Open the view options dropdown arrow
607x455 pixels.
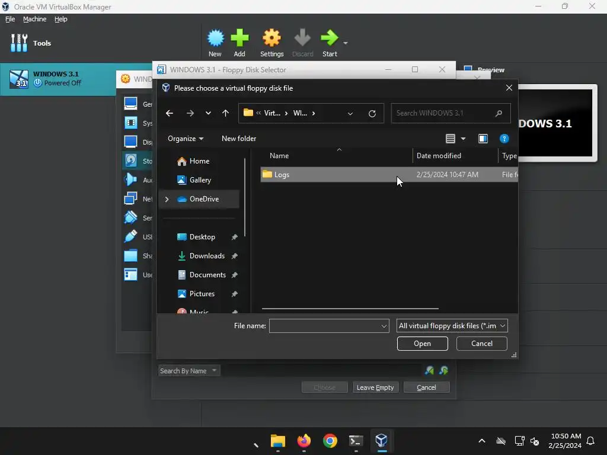click(x=464, y=139)
